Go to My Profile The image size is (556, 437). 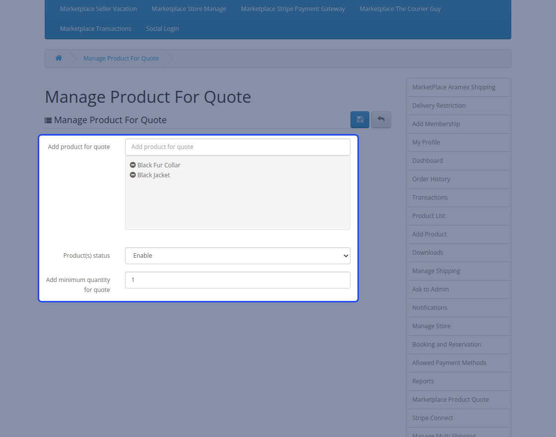(x=459, y=142)
